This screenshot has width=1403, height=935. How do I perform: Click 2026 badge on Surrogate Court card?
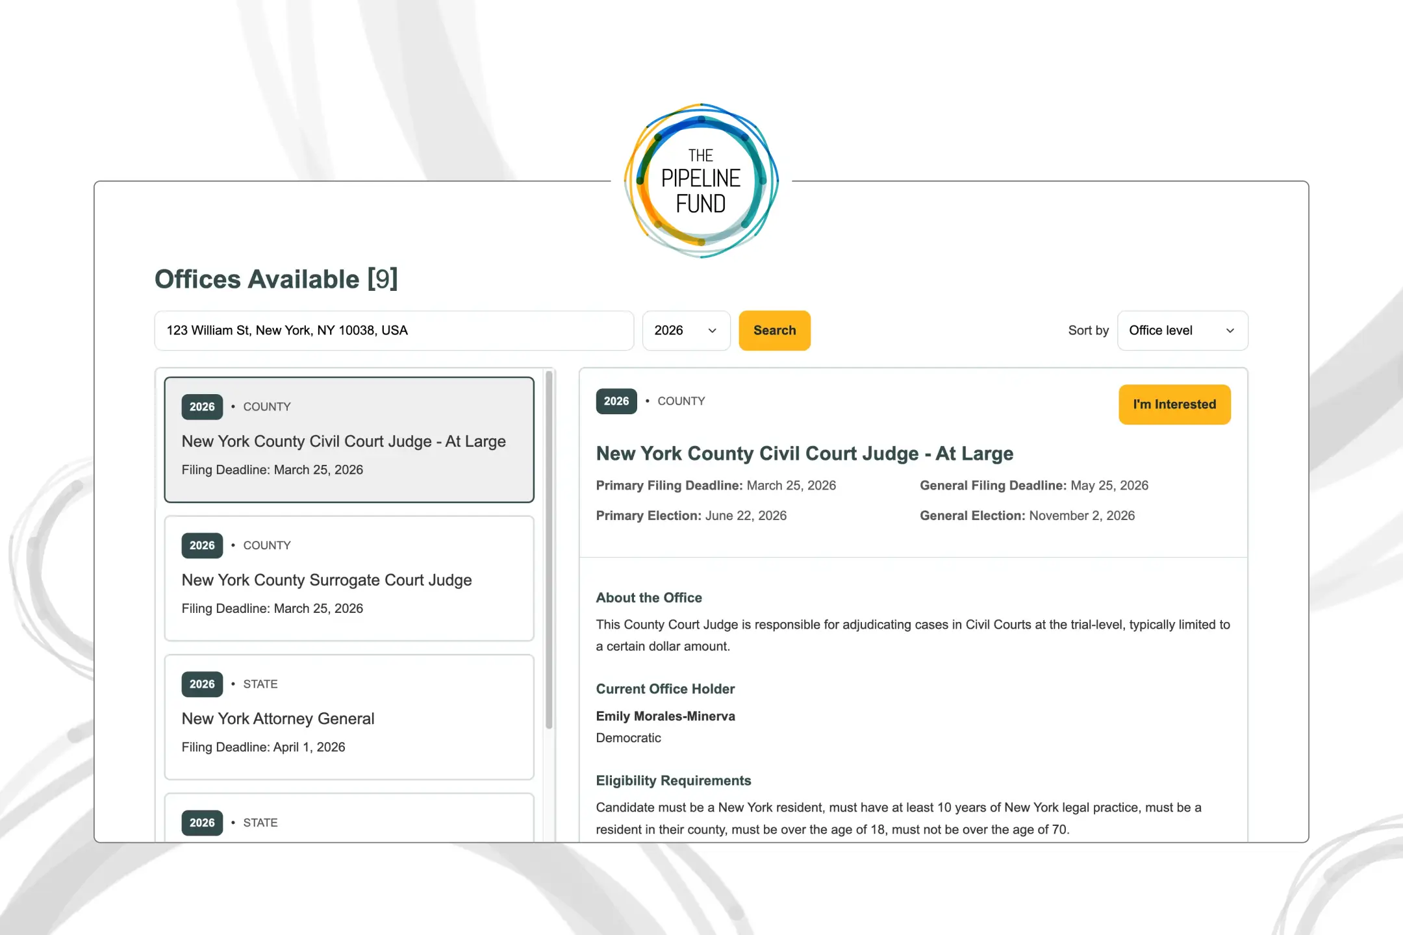click(202, 545)
